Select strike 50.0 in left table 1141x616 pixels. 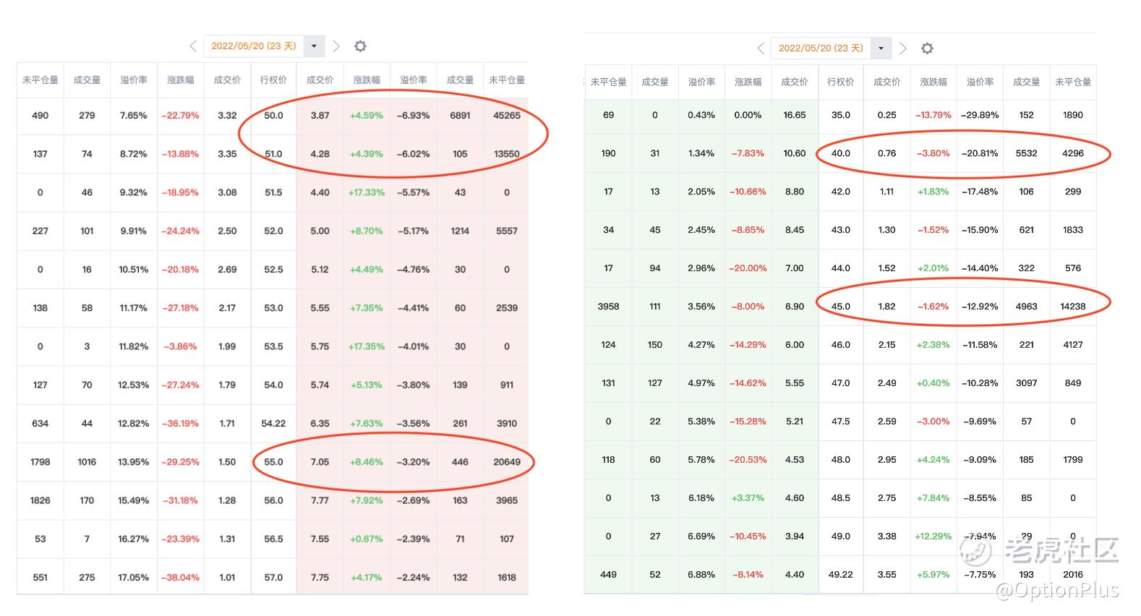pos(273,116)
